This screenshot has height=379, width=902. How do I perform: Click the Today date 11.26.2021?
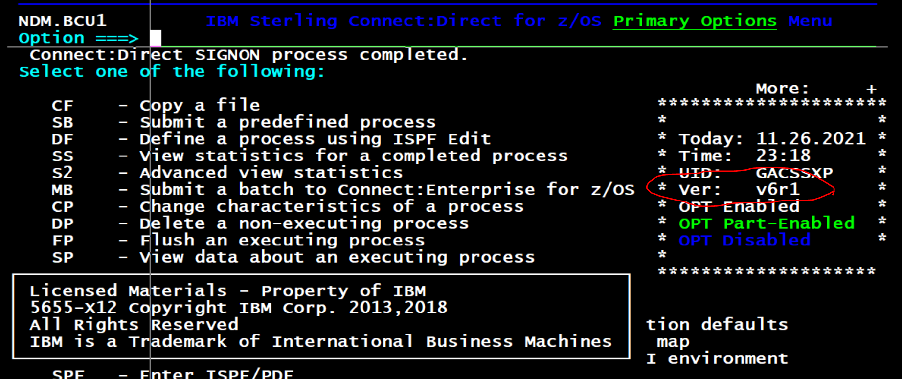(811, 139)
